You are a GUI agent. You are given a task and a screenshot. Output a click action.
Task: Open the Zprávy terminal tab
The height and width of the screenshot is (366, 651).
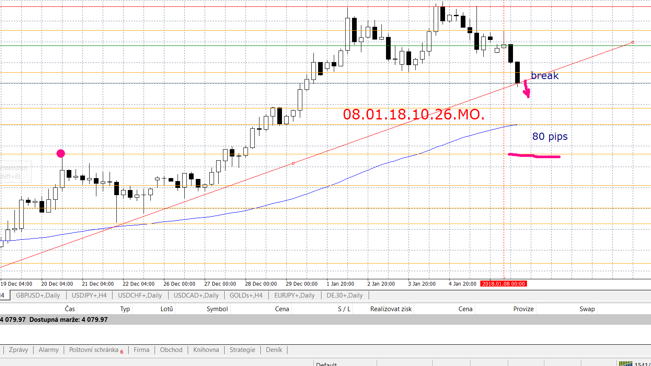pos(18,350)
